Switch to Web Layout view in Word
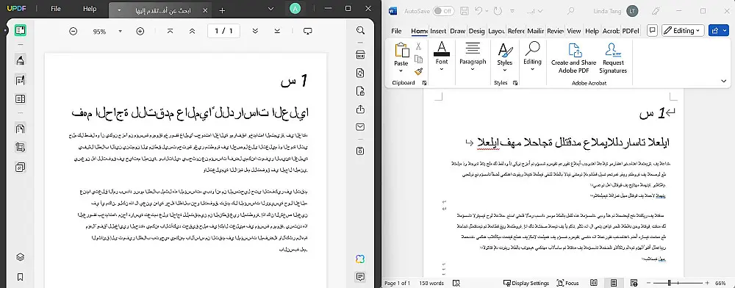This screenshot has height=288, width=735. click(x=634, y=283)
